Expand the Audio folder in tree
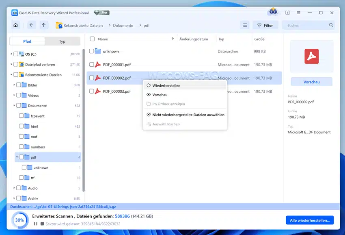This screenshot has width=345, height=235. point(15,188)
